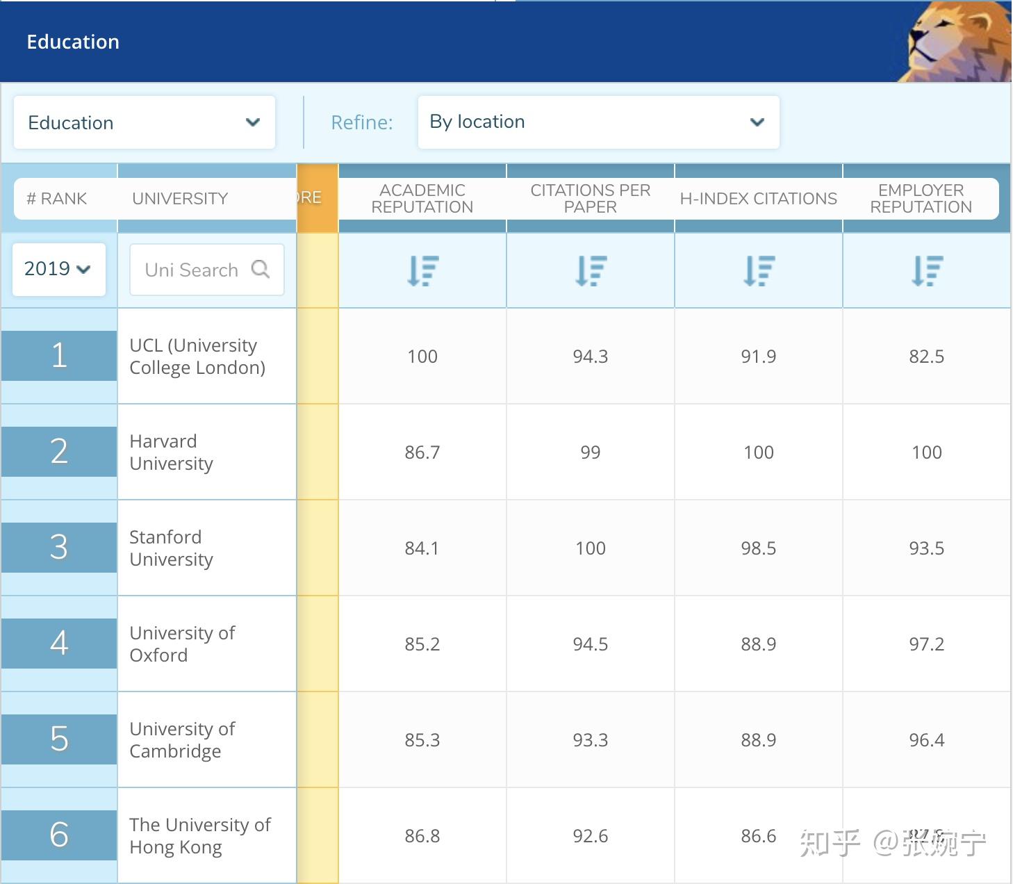Click the chevron on the Education selector
Image resolution: width=1013 pixels, height=884 pixels.
(253, 122)
